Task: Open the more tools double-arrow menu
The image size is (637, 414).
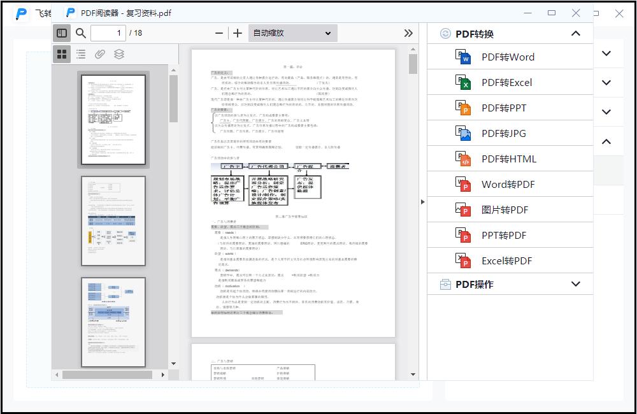Action: [x=408, y=33]
